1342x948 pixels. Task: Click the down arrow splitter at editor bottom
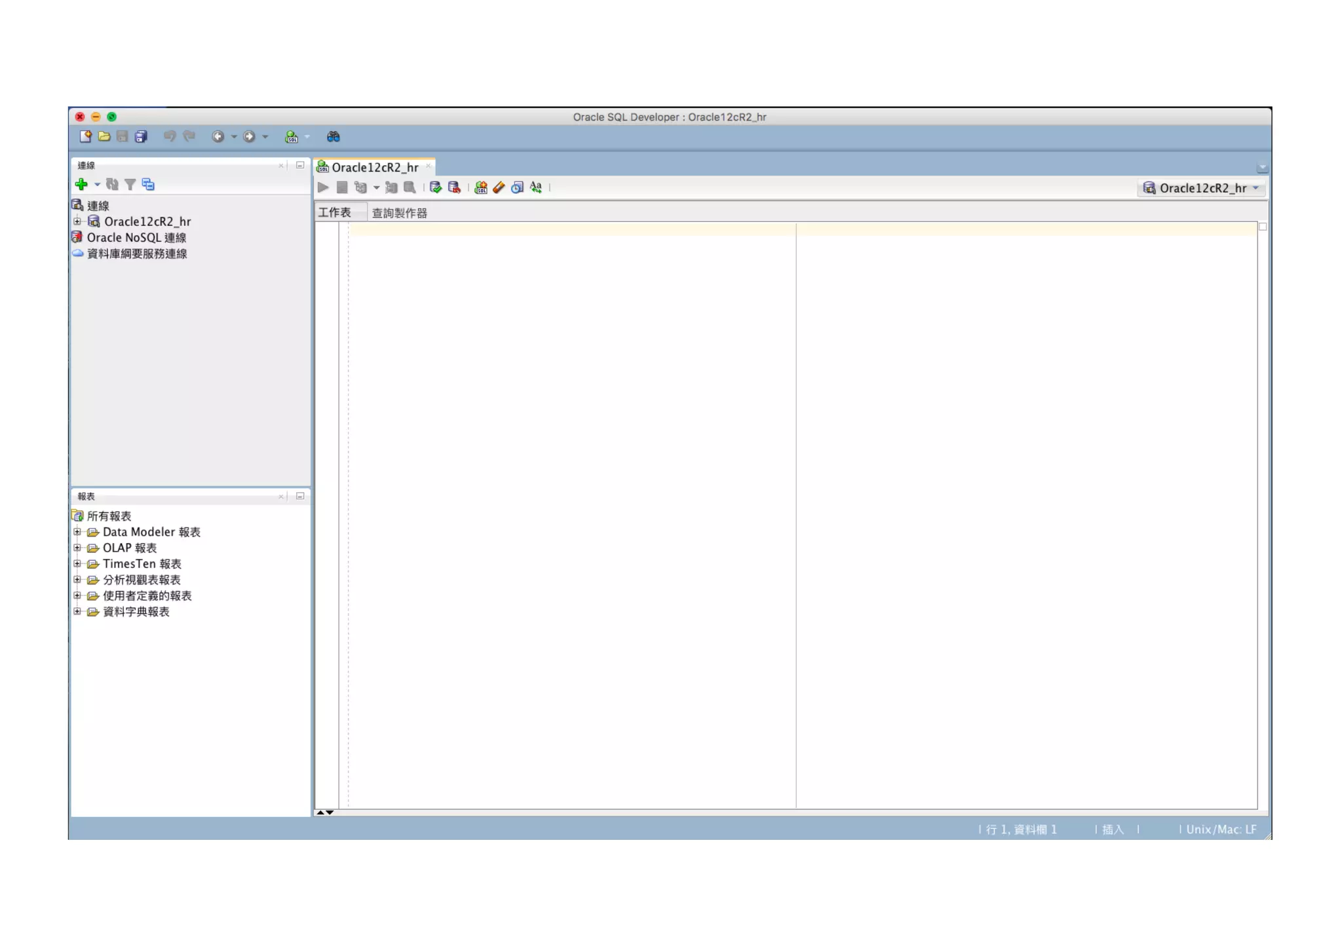point(330,812)
